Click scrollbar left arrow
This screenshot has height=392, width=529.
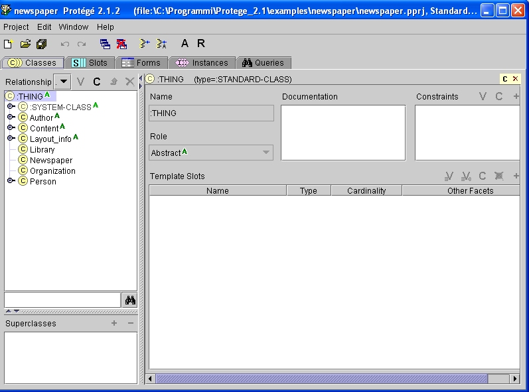(150, 379)
